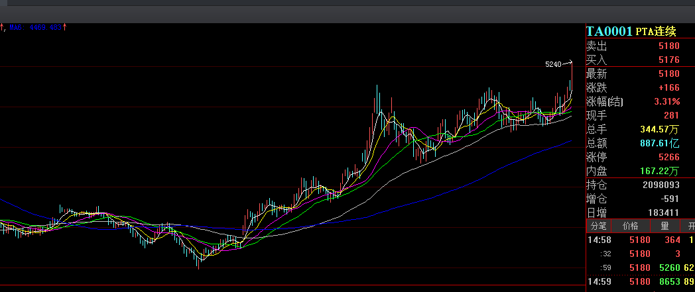Screen dimensions: 695x292
Task: Select the 现手 value 281
Action: [x=671, y=115]
